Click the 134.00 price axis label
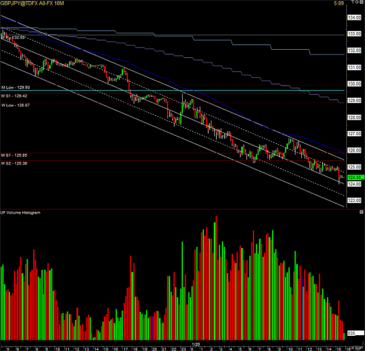The height and width of the screenshot is (351, 365). click(354, 18)
